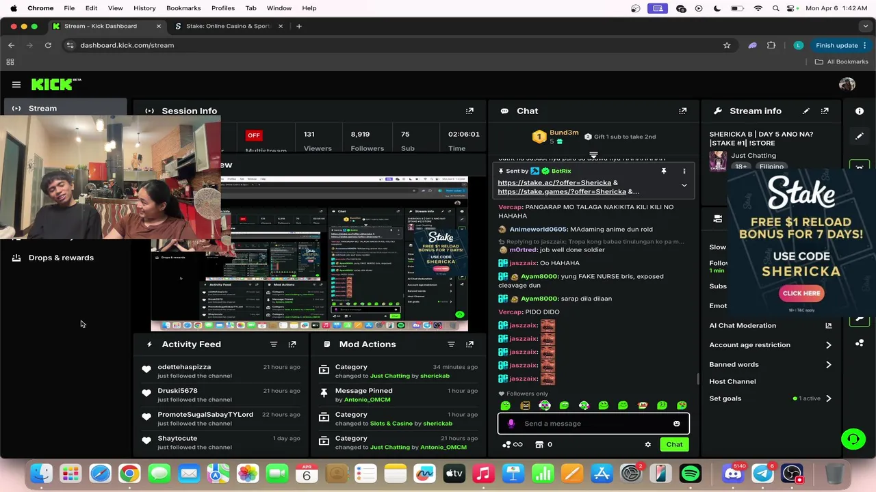Open Discord from the Dock
The width and height of the screenshot is (876, 492).
pyautogui.click(x=733, y=474)
